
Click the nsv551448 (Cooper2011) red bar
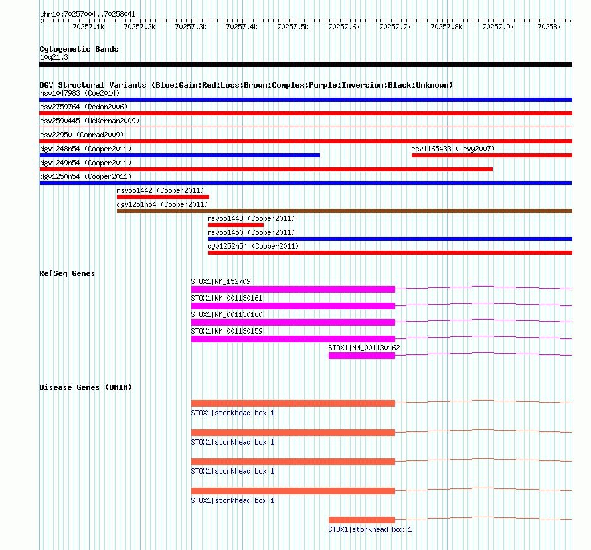(236, 225)
